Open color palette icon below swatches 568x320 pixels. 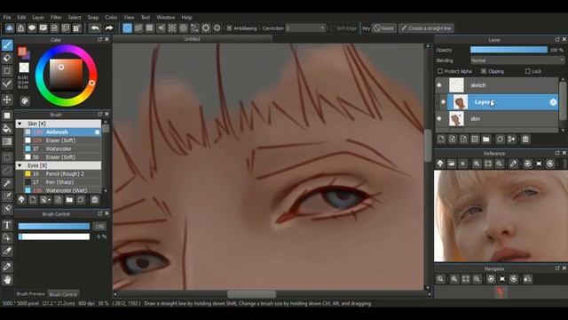point(25,100)
